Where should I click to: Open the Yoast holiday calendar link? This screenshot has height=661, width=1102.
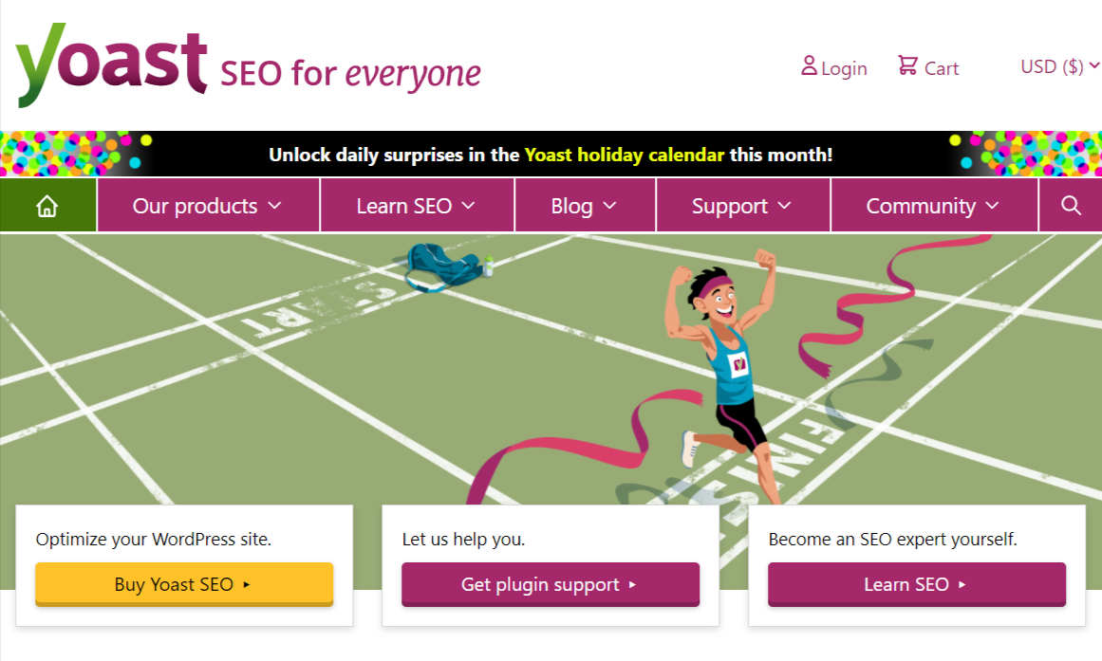(x=623, y=154)
